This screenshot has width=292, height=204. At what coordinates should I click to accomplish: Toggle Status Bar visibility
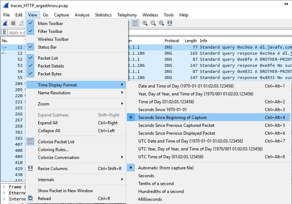click(76, 47)
